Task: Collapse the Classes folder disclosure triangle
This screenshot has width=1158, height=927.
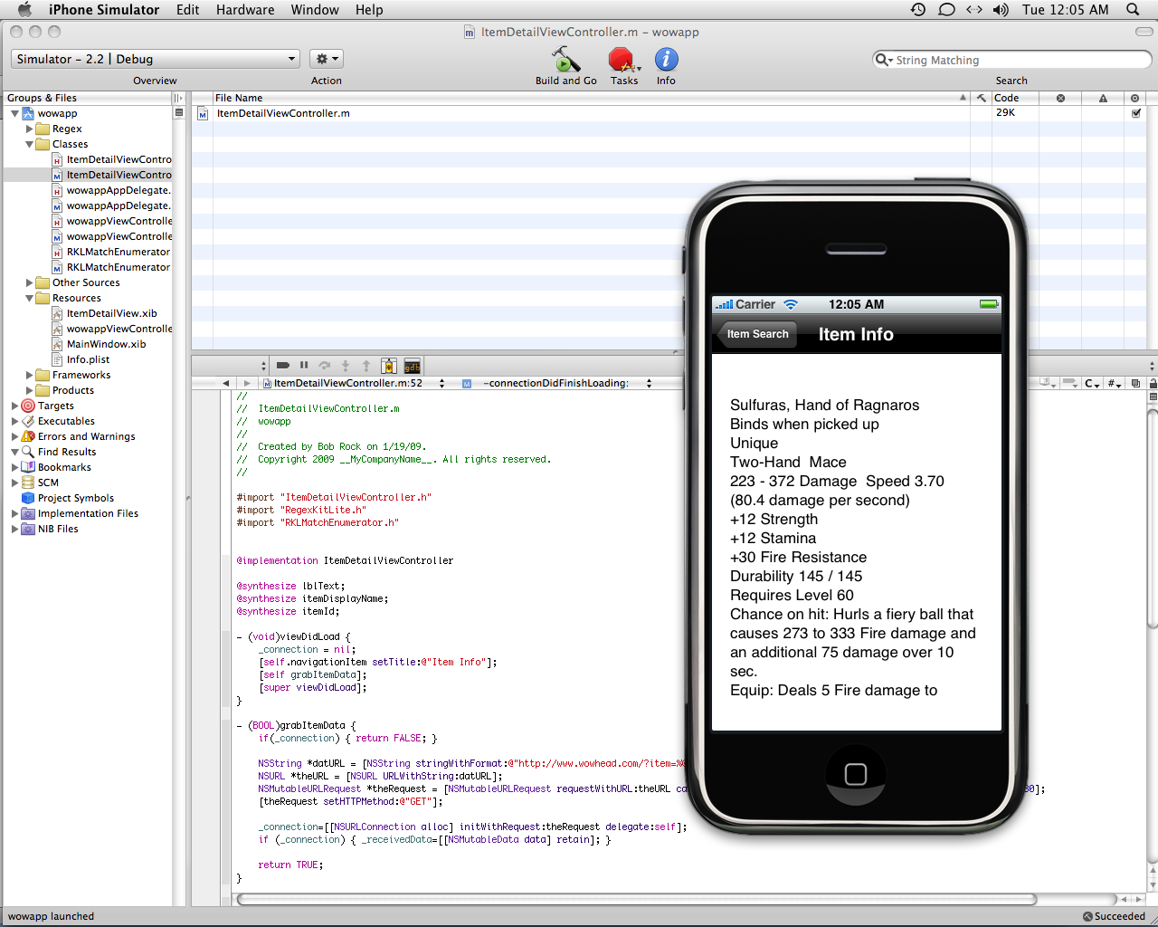Action: pyautogui.click(x=30, y=144)
